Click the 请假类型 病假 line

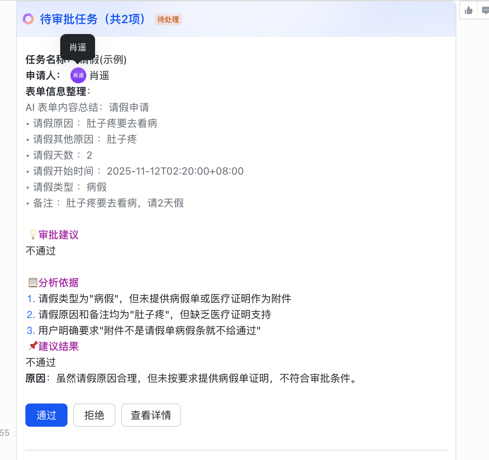[x=70, y=187]
